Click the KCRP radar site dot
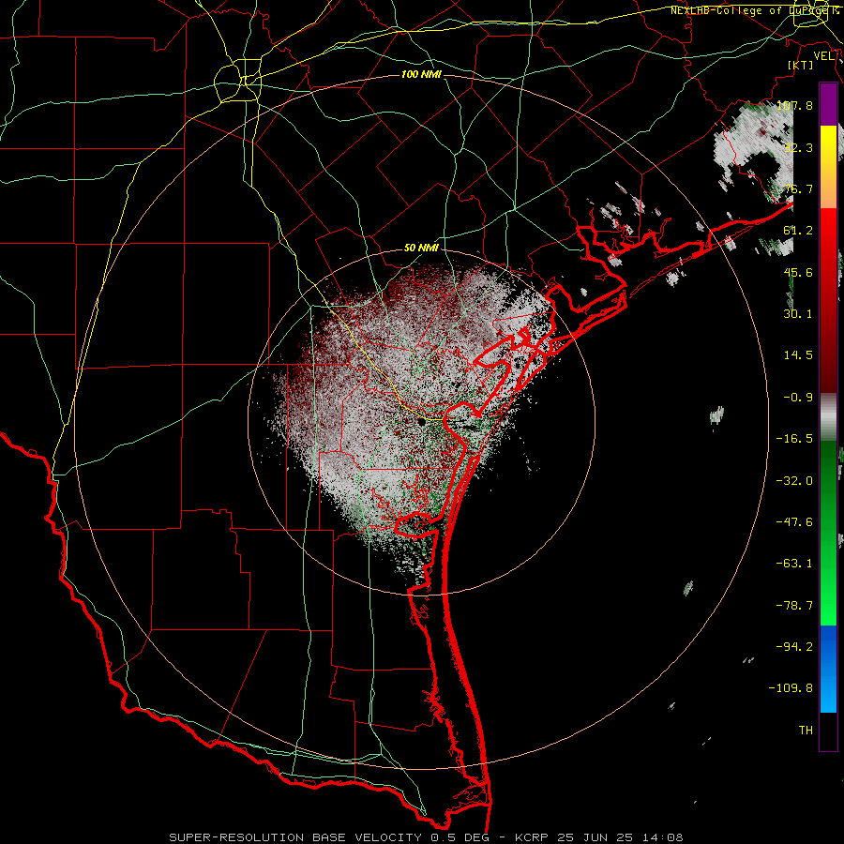844x844 pixels. (422, 422)
